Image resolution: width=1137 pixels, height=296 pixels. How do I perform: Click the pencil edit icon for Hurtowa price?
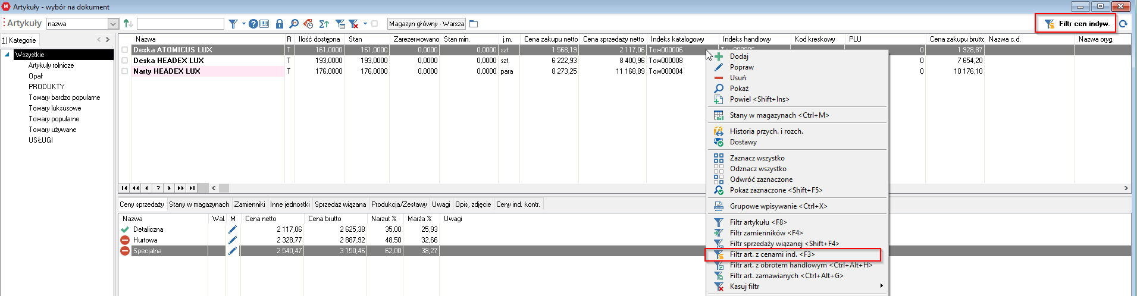233,240
